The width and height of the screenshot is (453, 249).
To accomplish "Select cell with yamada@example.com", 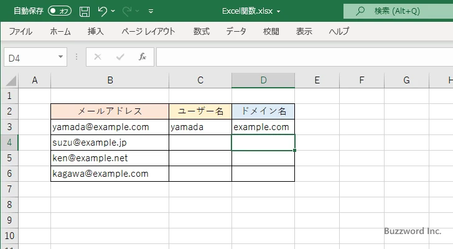I will point(110,127).
